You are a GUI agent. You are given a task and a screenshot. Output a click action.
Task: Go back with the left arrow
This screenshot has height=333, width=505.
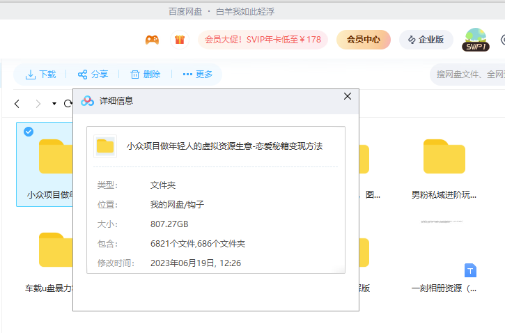click(x=17, y=104)
